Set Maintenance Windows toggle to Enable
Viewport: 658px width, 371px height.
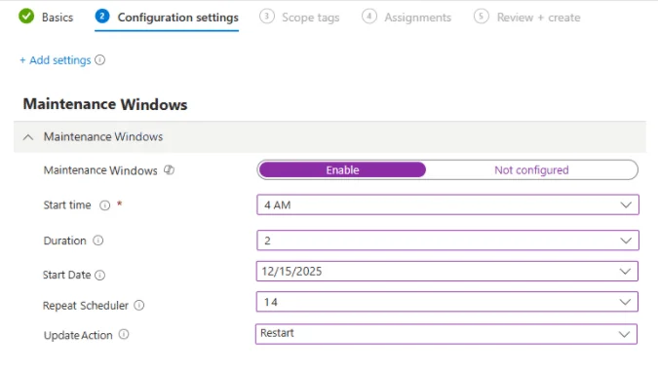(342, 169)
